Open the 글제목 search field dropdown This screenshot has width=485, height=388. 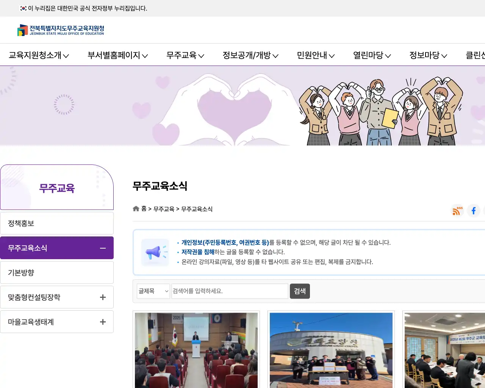[153, 291]
